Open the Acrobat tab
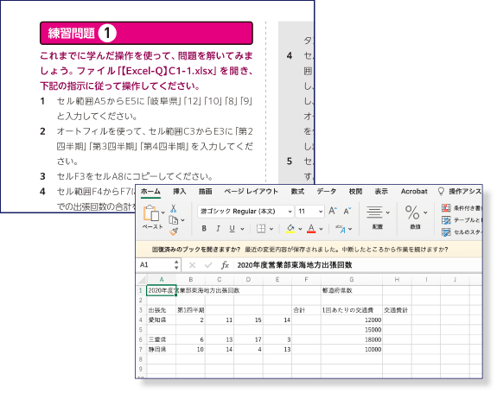 point(414,191)
